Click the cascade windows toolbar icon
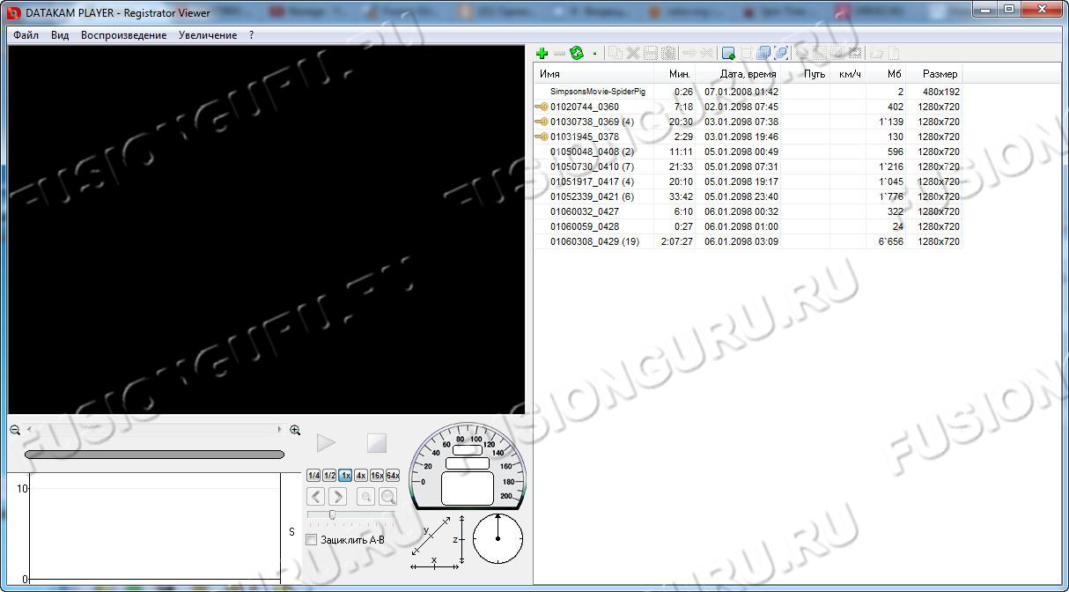Screen dimensions: 1069x592 (x=763, y=53)
